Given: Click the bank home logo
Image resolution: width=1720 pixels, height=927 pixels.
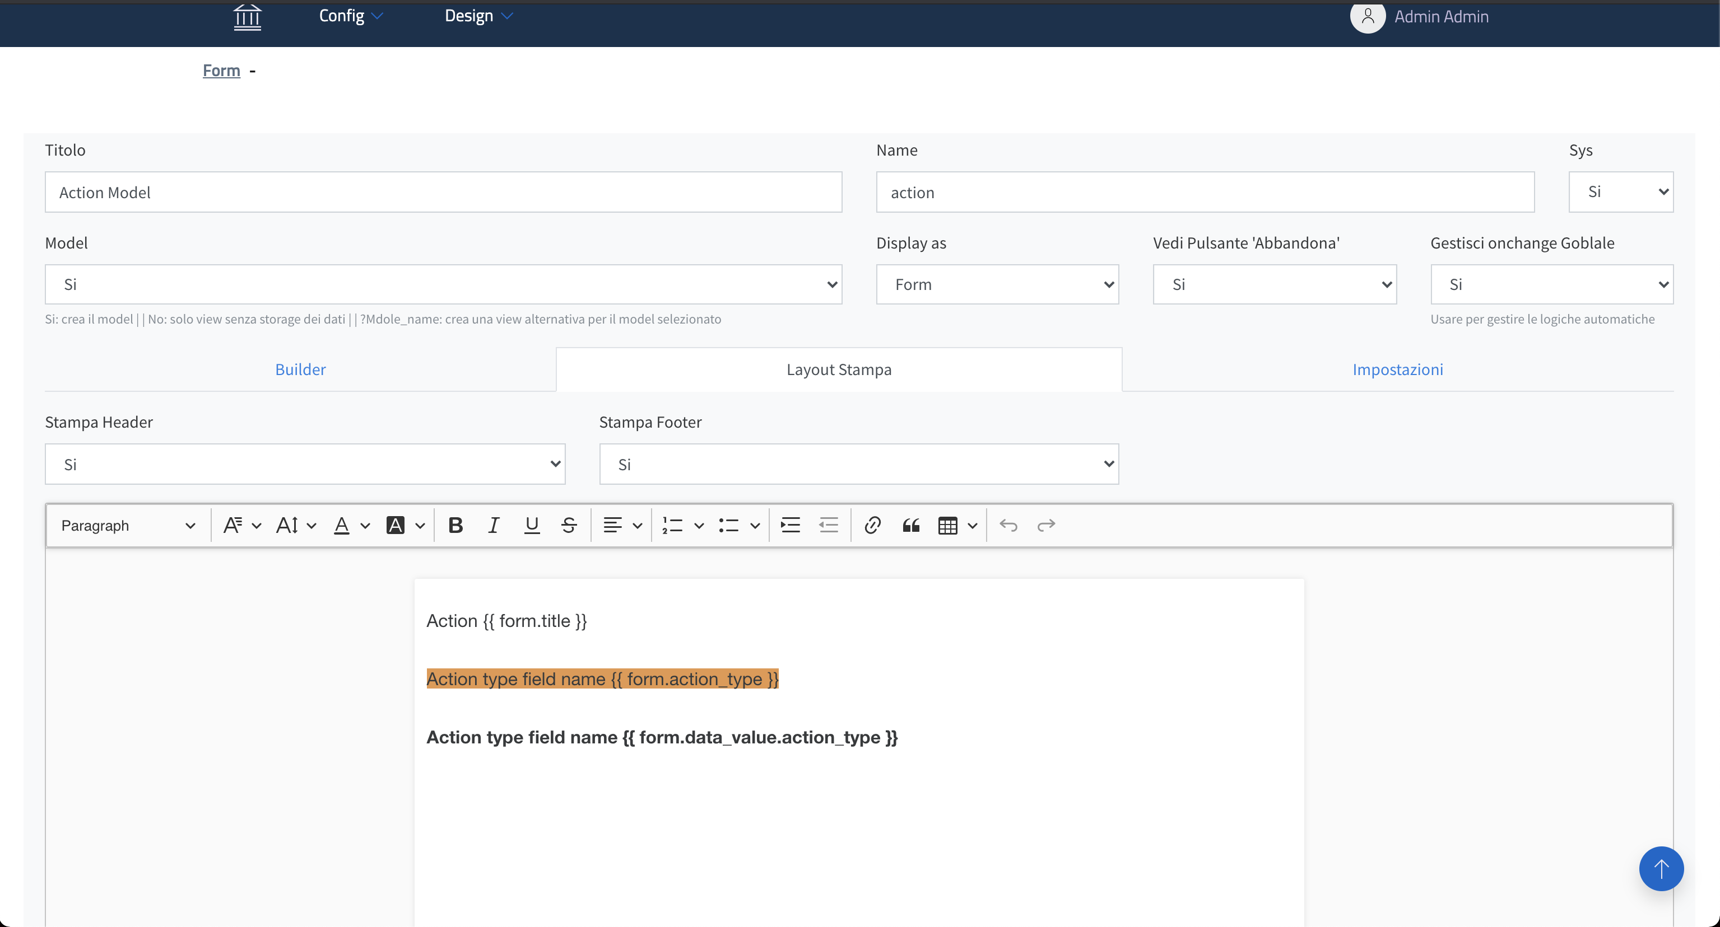Looking at the screenshot, I should click(247, 17).
